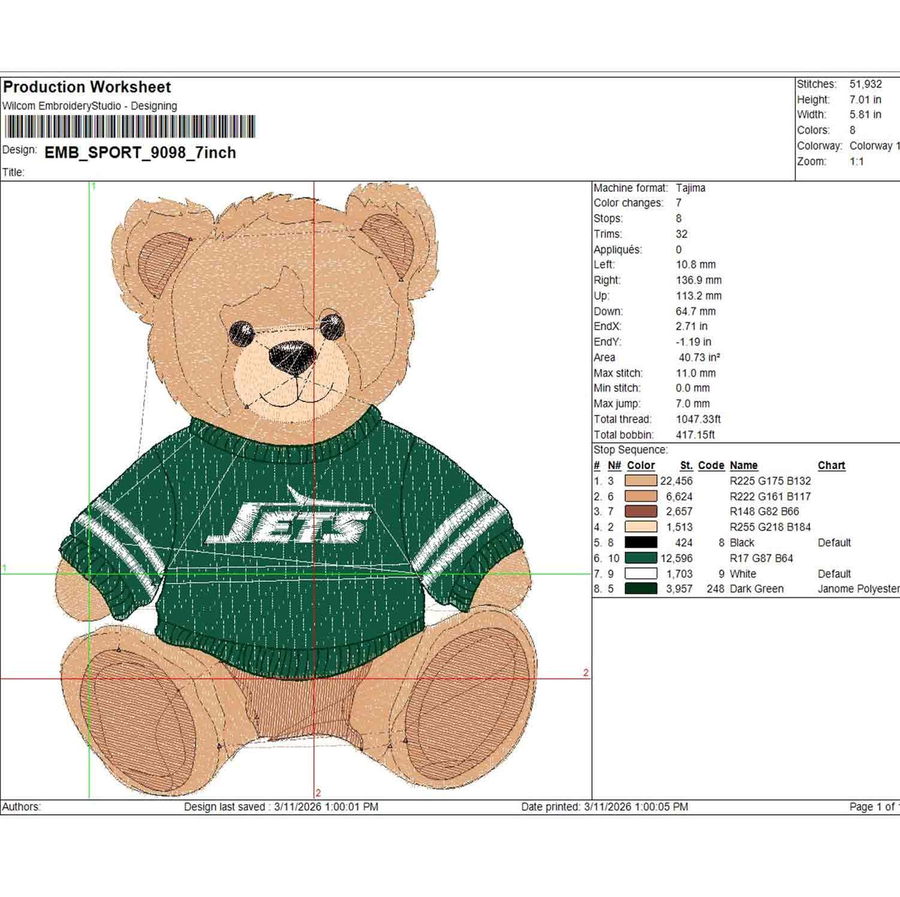
Task: Select the Production Worksheet heading
Action: (87, 87)
